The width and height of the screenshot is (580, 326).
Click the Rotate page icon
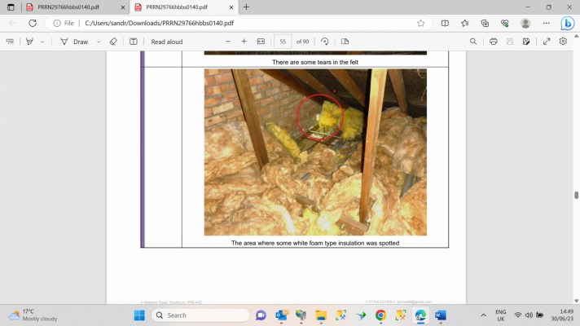coord(325,42)
